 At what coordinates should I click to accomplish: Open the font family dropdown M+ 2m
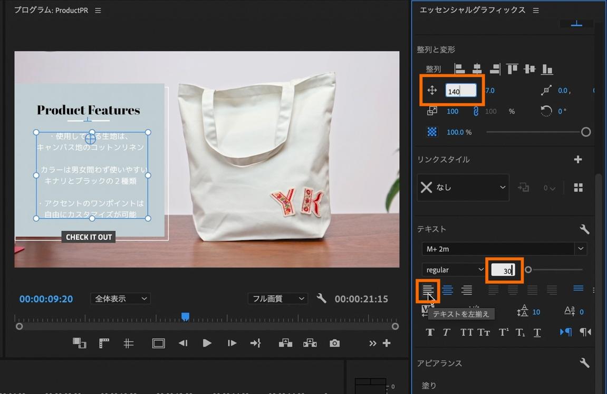click(504, 249)
